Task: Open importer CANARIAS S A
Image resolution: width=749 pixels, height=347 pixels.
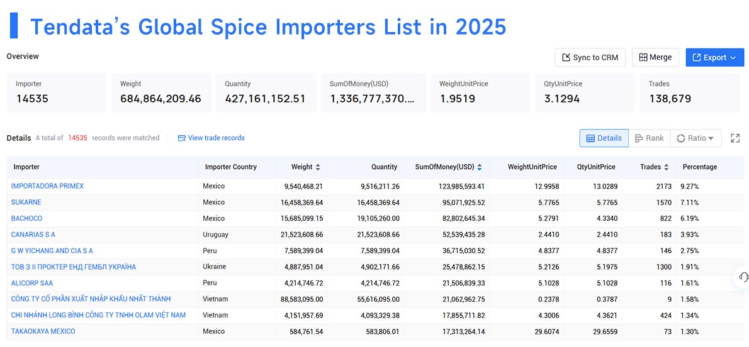Action: (33, 235)
